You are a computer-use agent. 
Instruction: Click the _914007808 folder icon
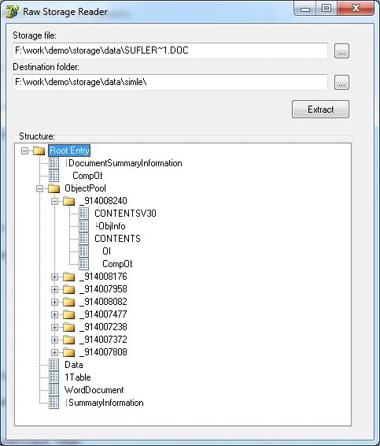point(68,352)
